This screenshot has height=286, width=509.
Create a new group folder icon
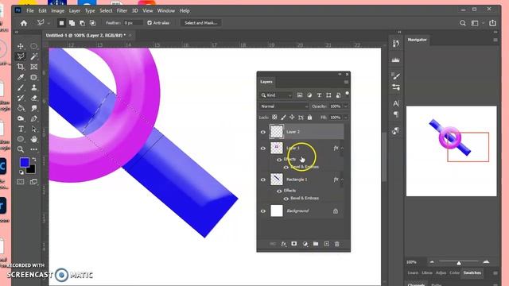316,244
